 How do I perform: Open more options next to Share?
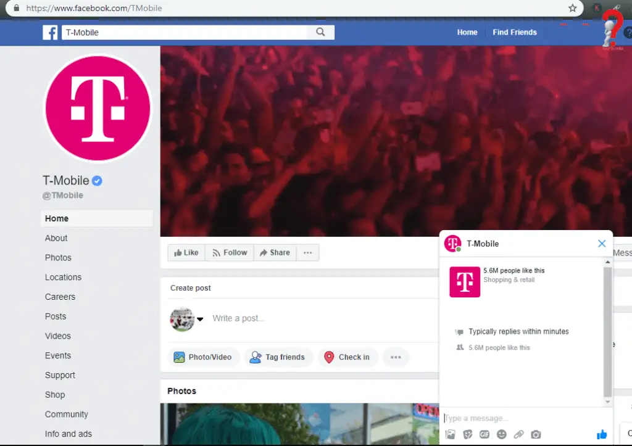pos(307,253)
